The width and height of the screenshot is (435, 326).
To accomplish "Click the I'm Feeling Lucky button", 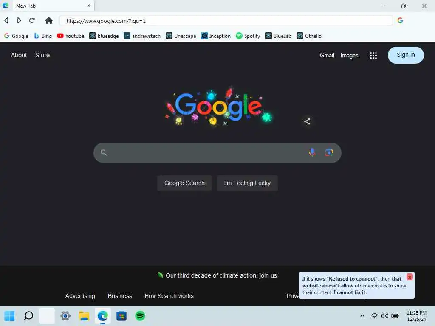I will tap(247, 183).
